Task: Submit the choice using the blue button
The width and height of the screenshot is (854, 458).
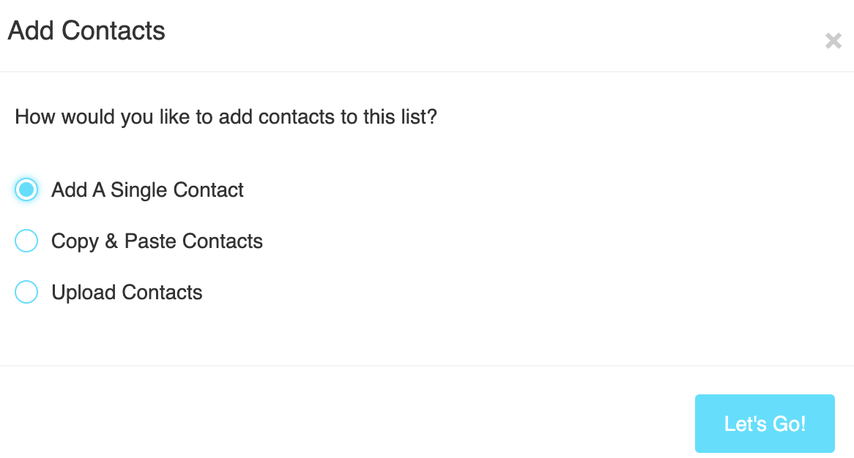Action: coord(765,424)
